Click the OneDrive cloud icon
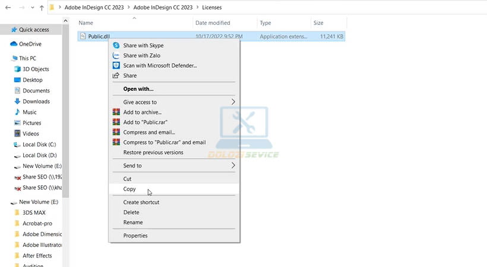This screenshot has width=487, height=267. click(x=14, y=44)
